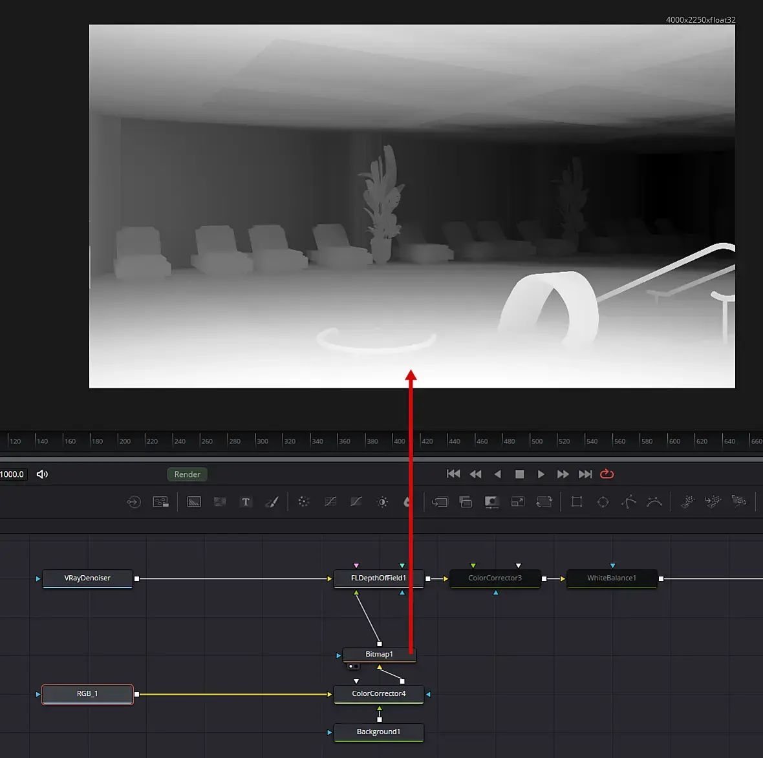Add a Background tool from the toolbar
This screenshot has height=758, width=763.
(194, 501)
